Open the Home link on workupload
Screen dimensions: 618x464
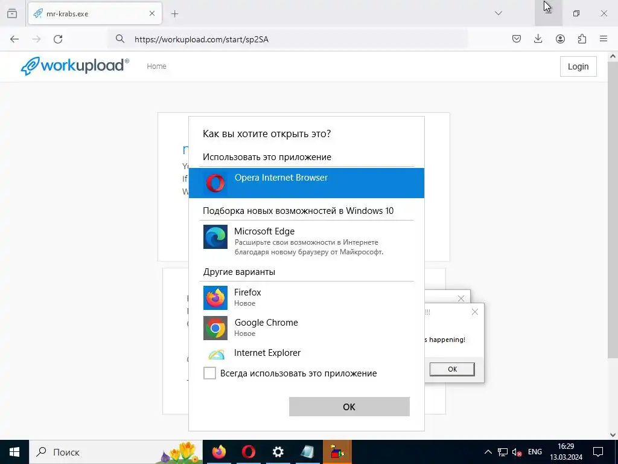[x=156, y=66]
